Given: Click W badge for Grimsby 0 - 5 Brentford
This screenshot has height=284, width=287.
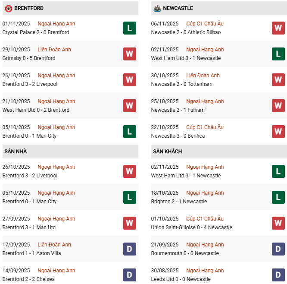Looking at the screenshot, I should point(129,54).
